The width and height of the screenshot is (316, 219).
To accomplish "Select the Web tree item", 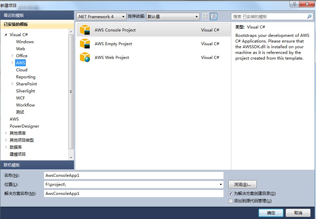I will click(x=20, y=49).
